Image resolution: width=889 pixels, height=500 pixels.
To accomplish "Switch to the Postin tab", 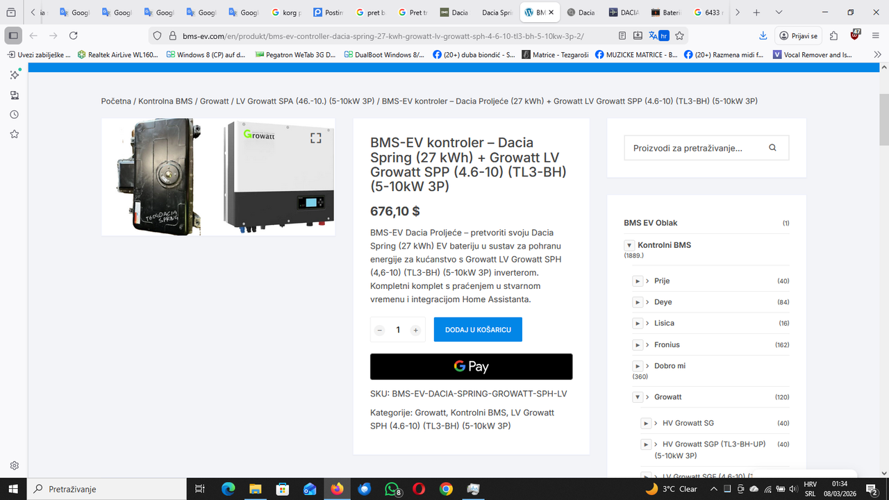I will click(x=329, y=12).
